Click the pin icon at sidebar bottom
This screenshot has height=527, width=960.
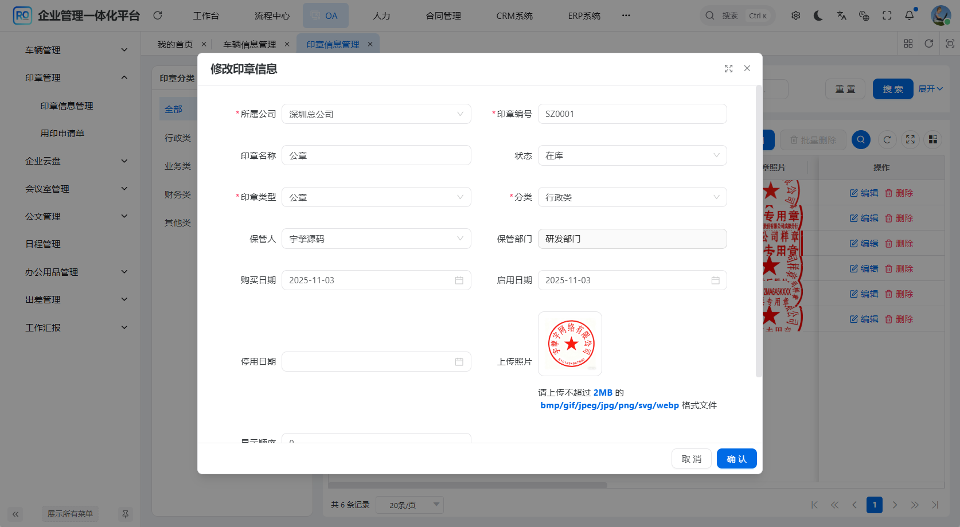[125, 514]
